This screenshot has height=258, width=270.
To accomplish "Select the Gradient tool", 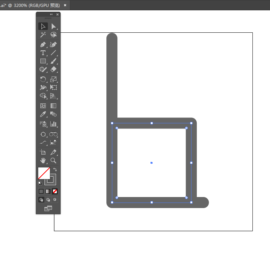I will pos(53,106).
